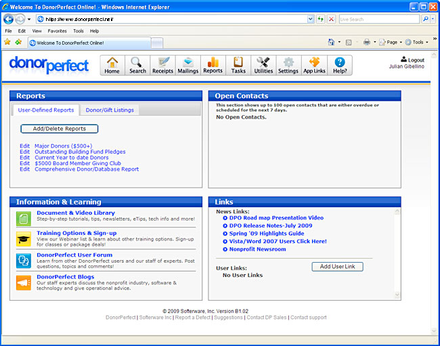Open the Home toolbar icon
The height and width of the screenshot is (346, 440).
[x=112, y=66]
